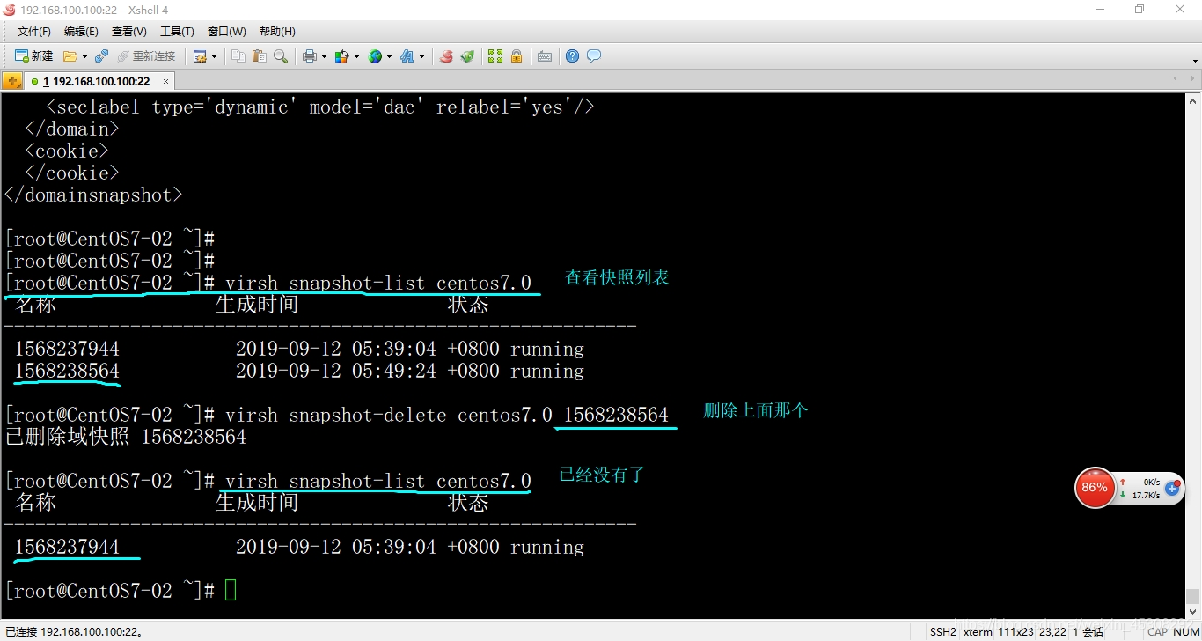
Task: Click the font settings icon
Action: (x=407, y=56)
